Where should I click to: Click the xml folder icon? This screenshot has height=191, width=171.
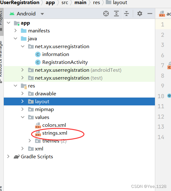31,149
